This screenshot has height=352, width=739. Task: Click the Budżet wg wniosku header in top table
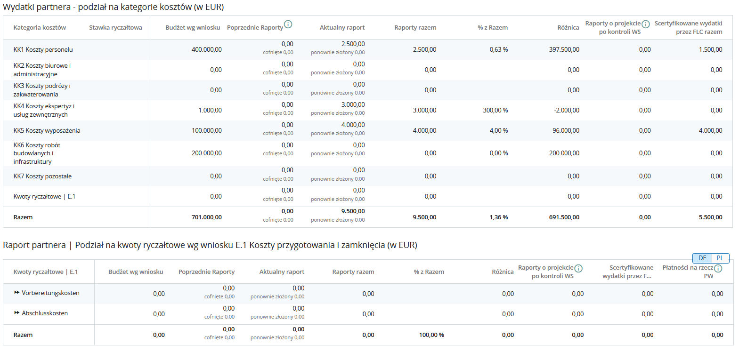pos(193,28)
